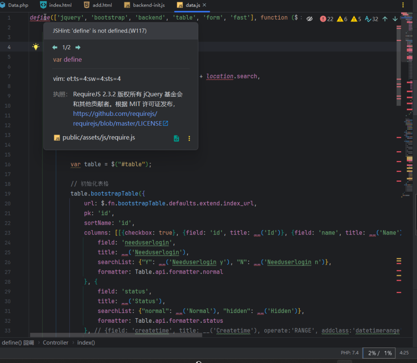
Task: Switch to the Data.php tab
Action: coord(15,5)
